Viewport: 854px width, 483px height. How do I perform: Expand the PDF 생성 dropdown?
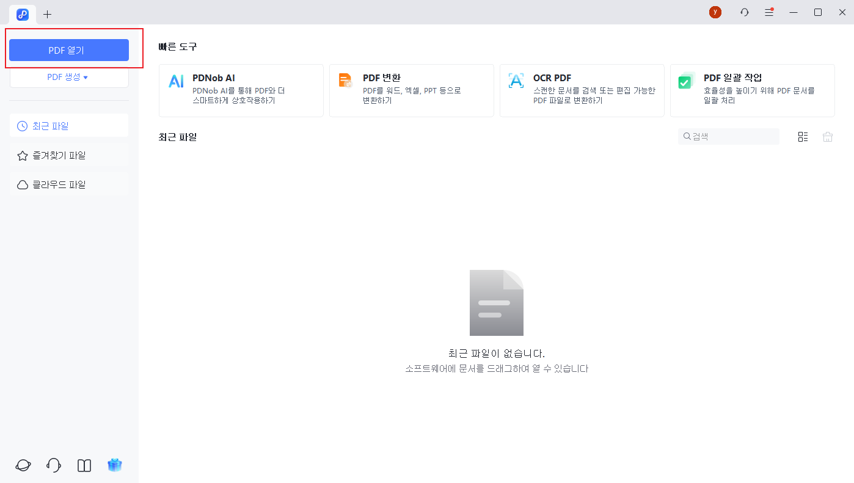69,76
